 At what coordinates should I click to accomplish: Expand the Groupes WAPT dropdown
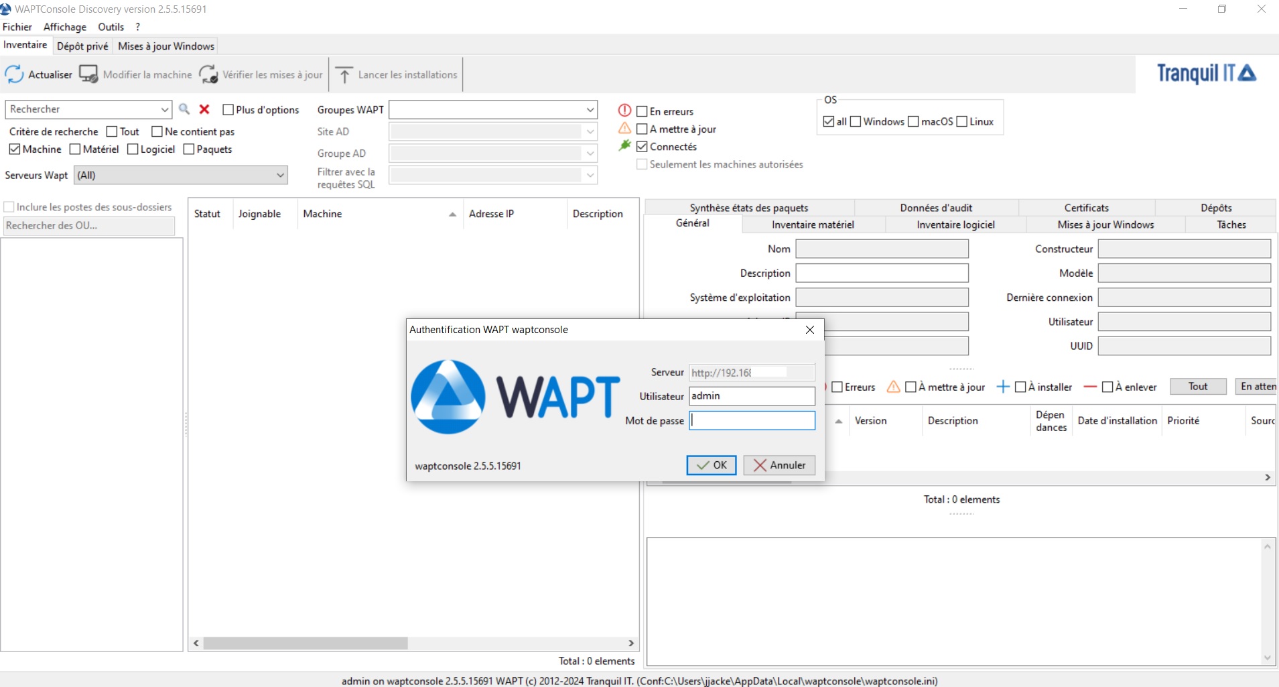[x=590, y=110]
